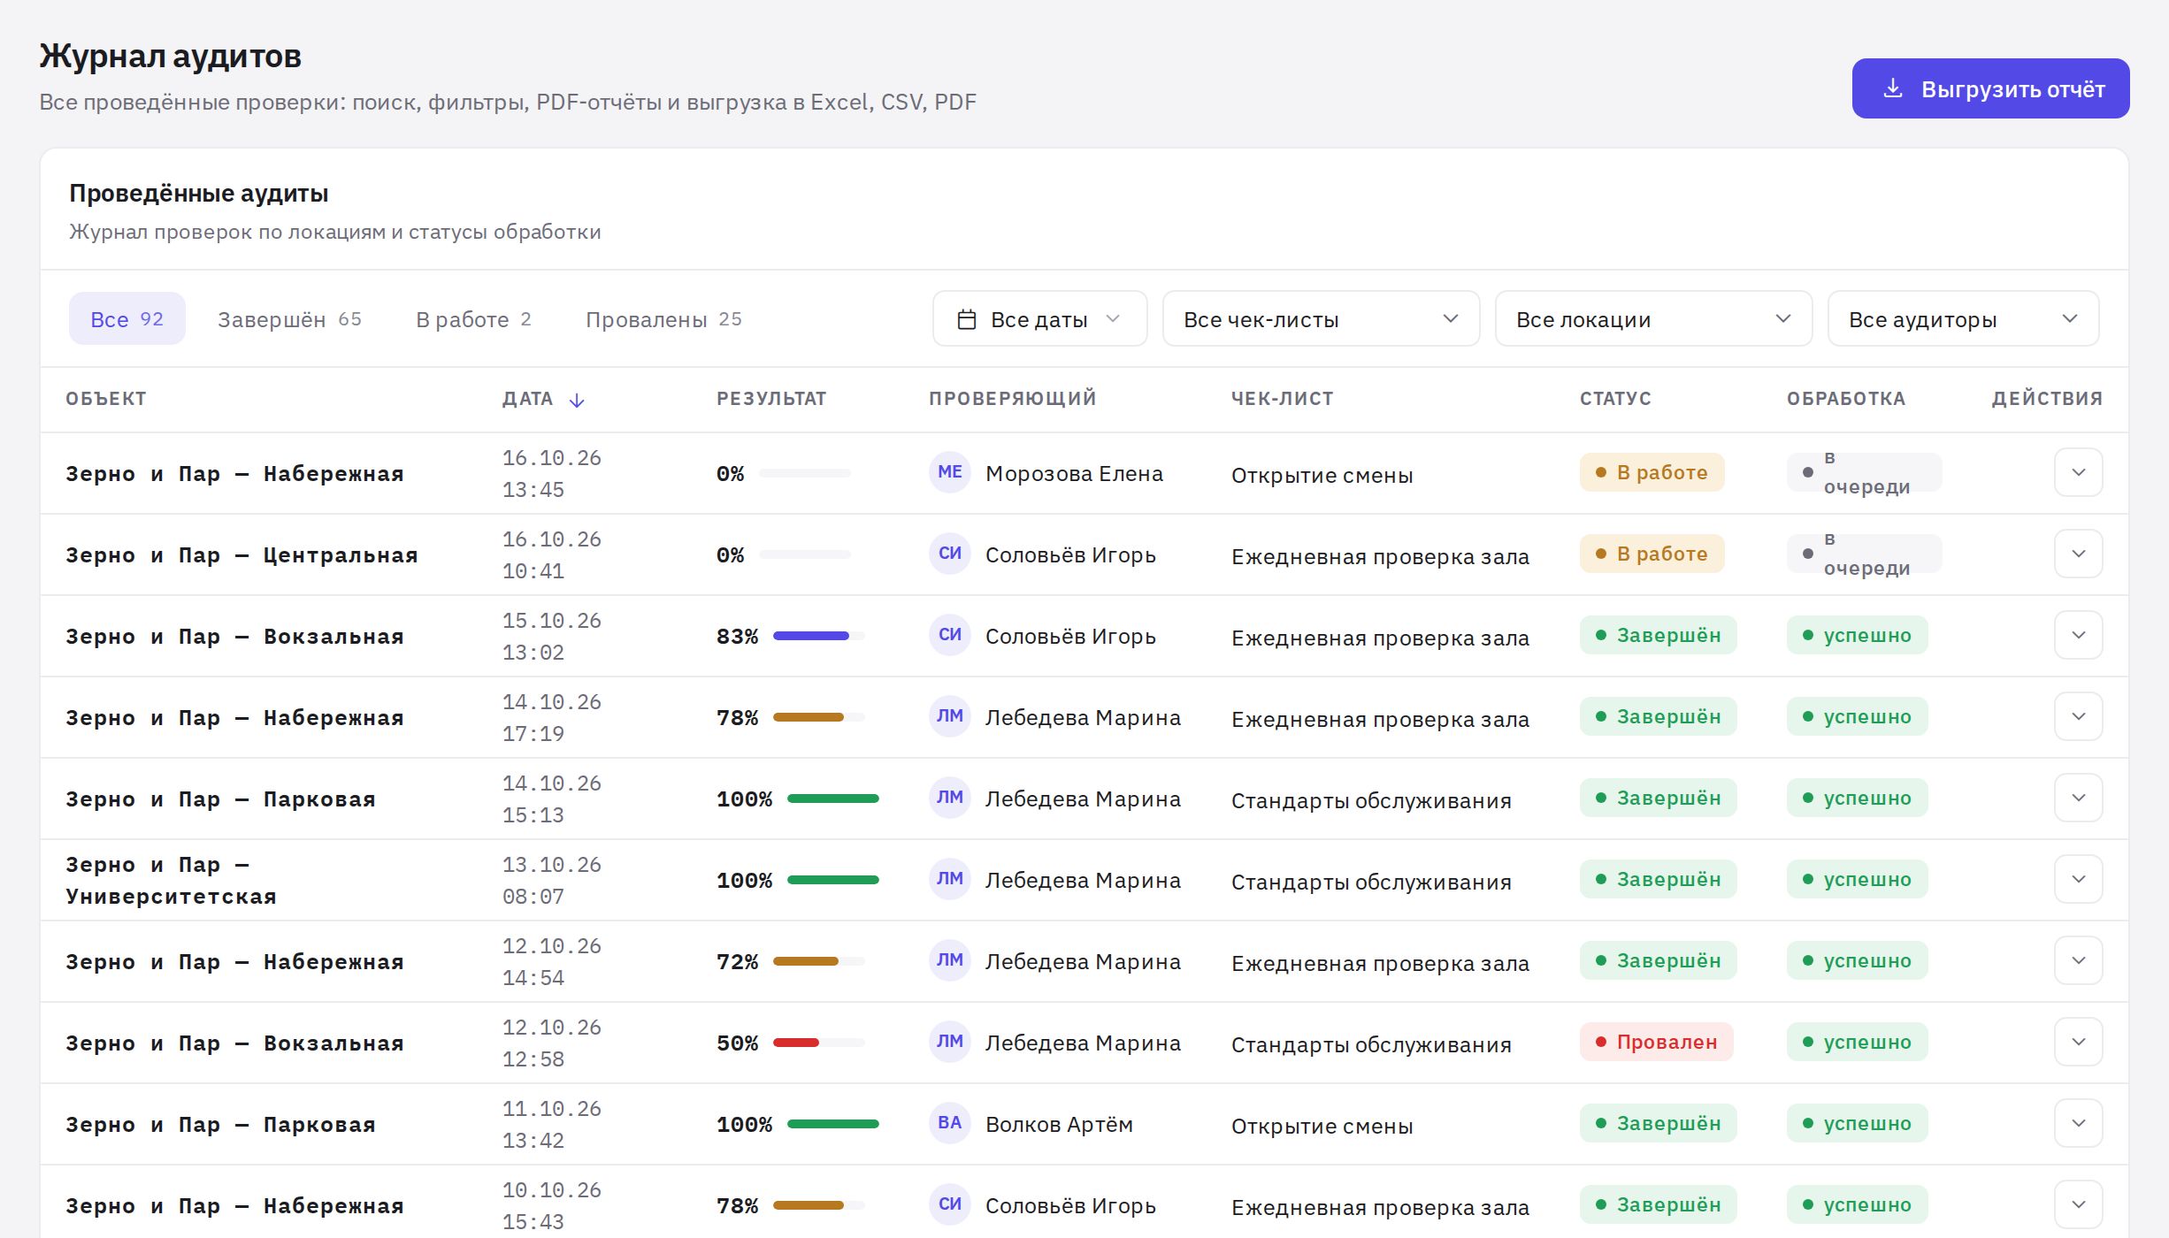The image size is (2169, 1238).
Task: Expand row dated 11.10.26 13:42
Action: pos(2078,1123)
